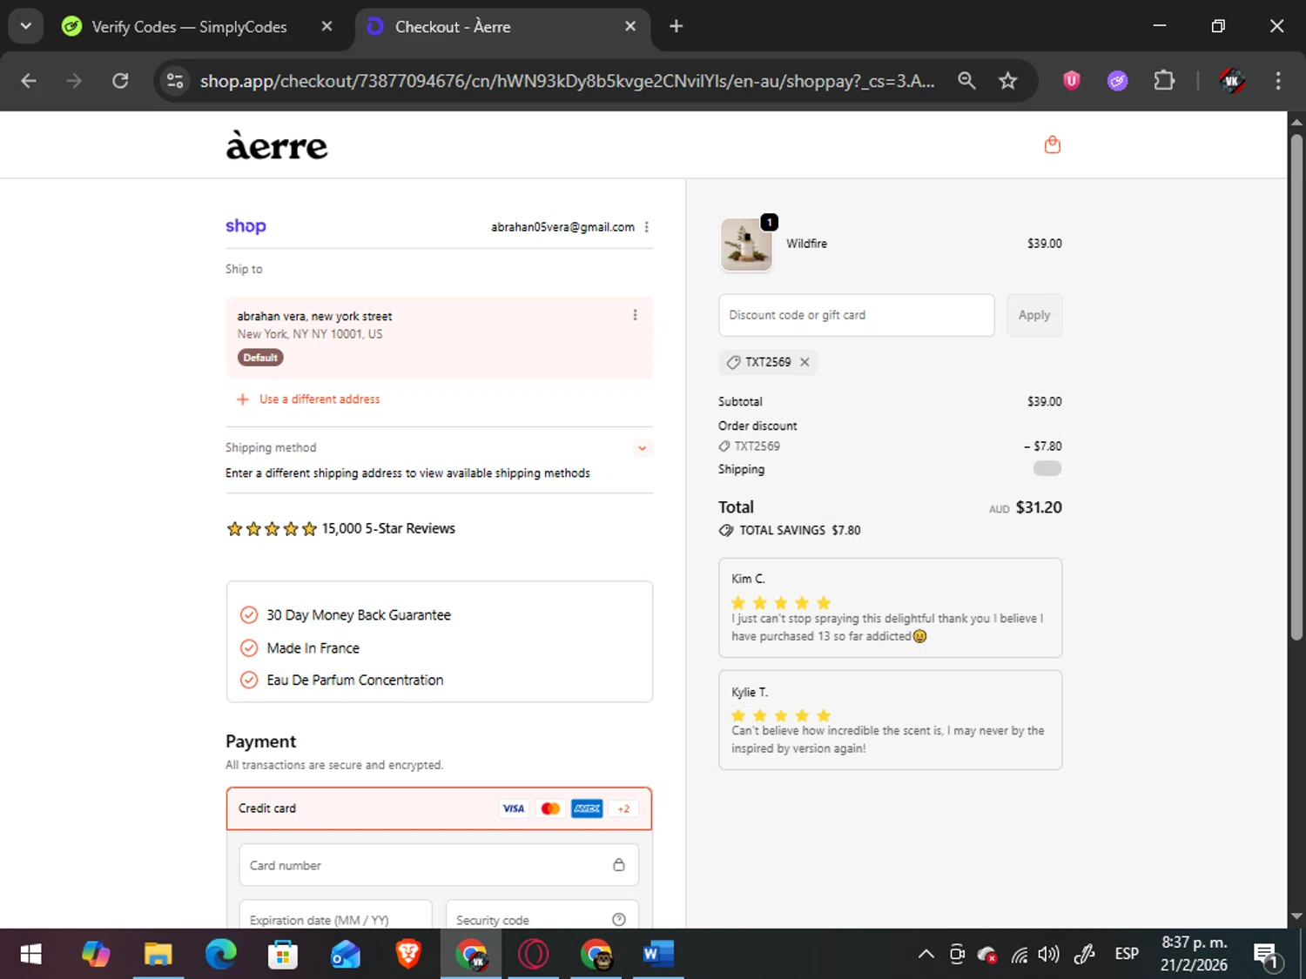
Task: Open the red shield extension icon
Action: pos(1072,81)
